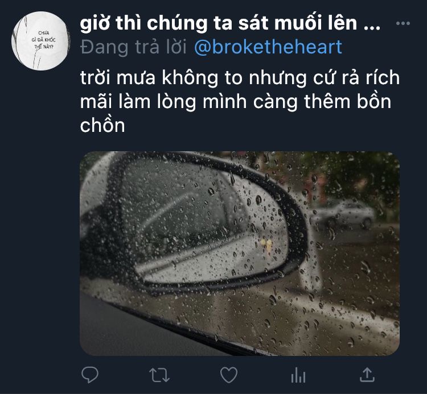Click the 'Đang trả lời' reply label
This screenshot has width=427, height=394.
(133, 47)
